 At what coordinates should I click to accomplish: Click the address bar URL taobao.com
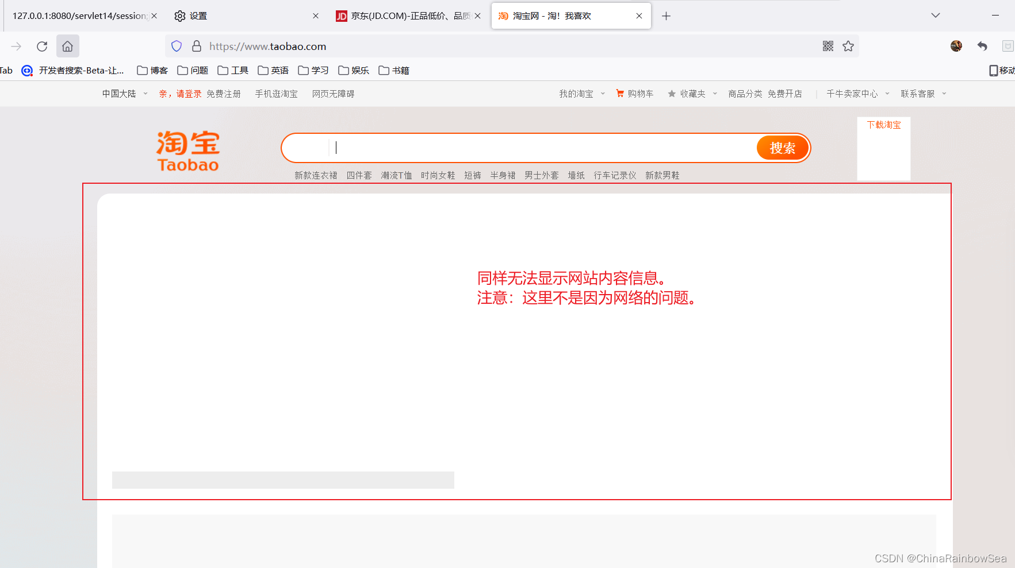268,47
